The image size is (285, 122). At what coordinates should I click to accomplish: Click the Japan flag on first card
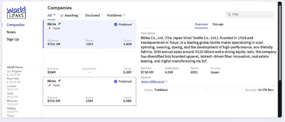pyautogui.click(x=49, y=28)
